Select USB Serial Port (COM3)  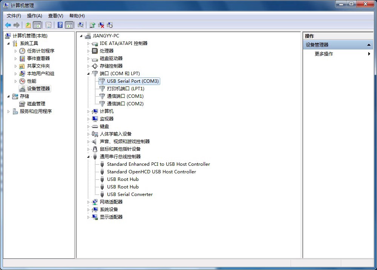[x=133, y=81]
